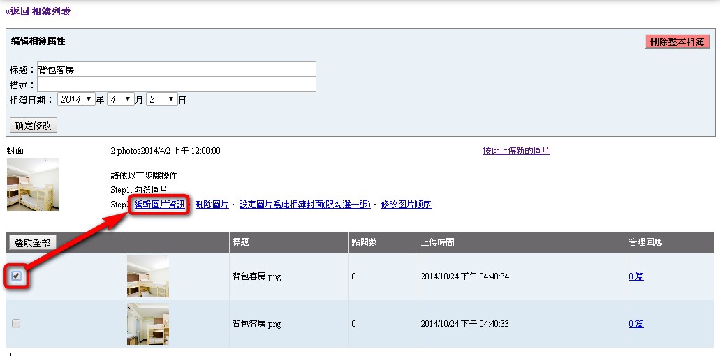Click the 修改图片顺序 link
Screen dimensions: 720x356
pos(406,205)
